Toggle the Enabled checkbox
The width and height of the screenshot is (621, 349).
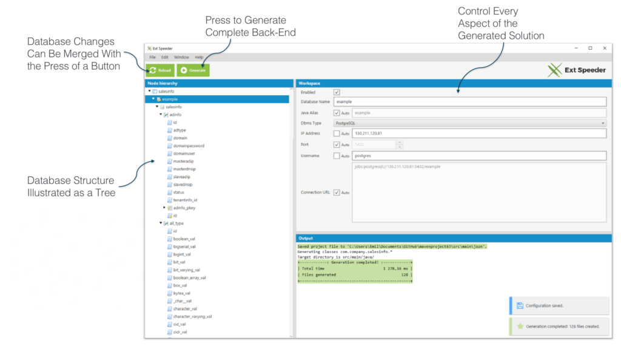pos(337,92)
